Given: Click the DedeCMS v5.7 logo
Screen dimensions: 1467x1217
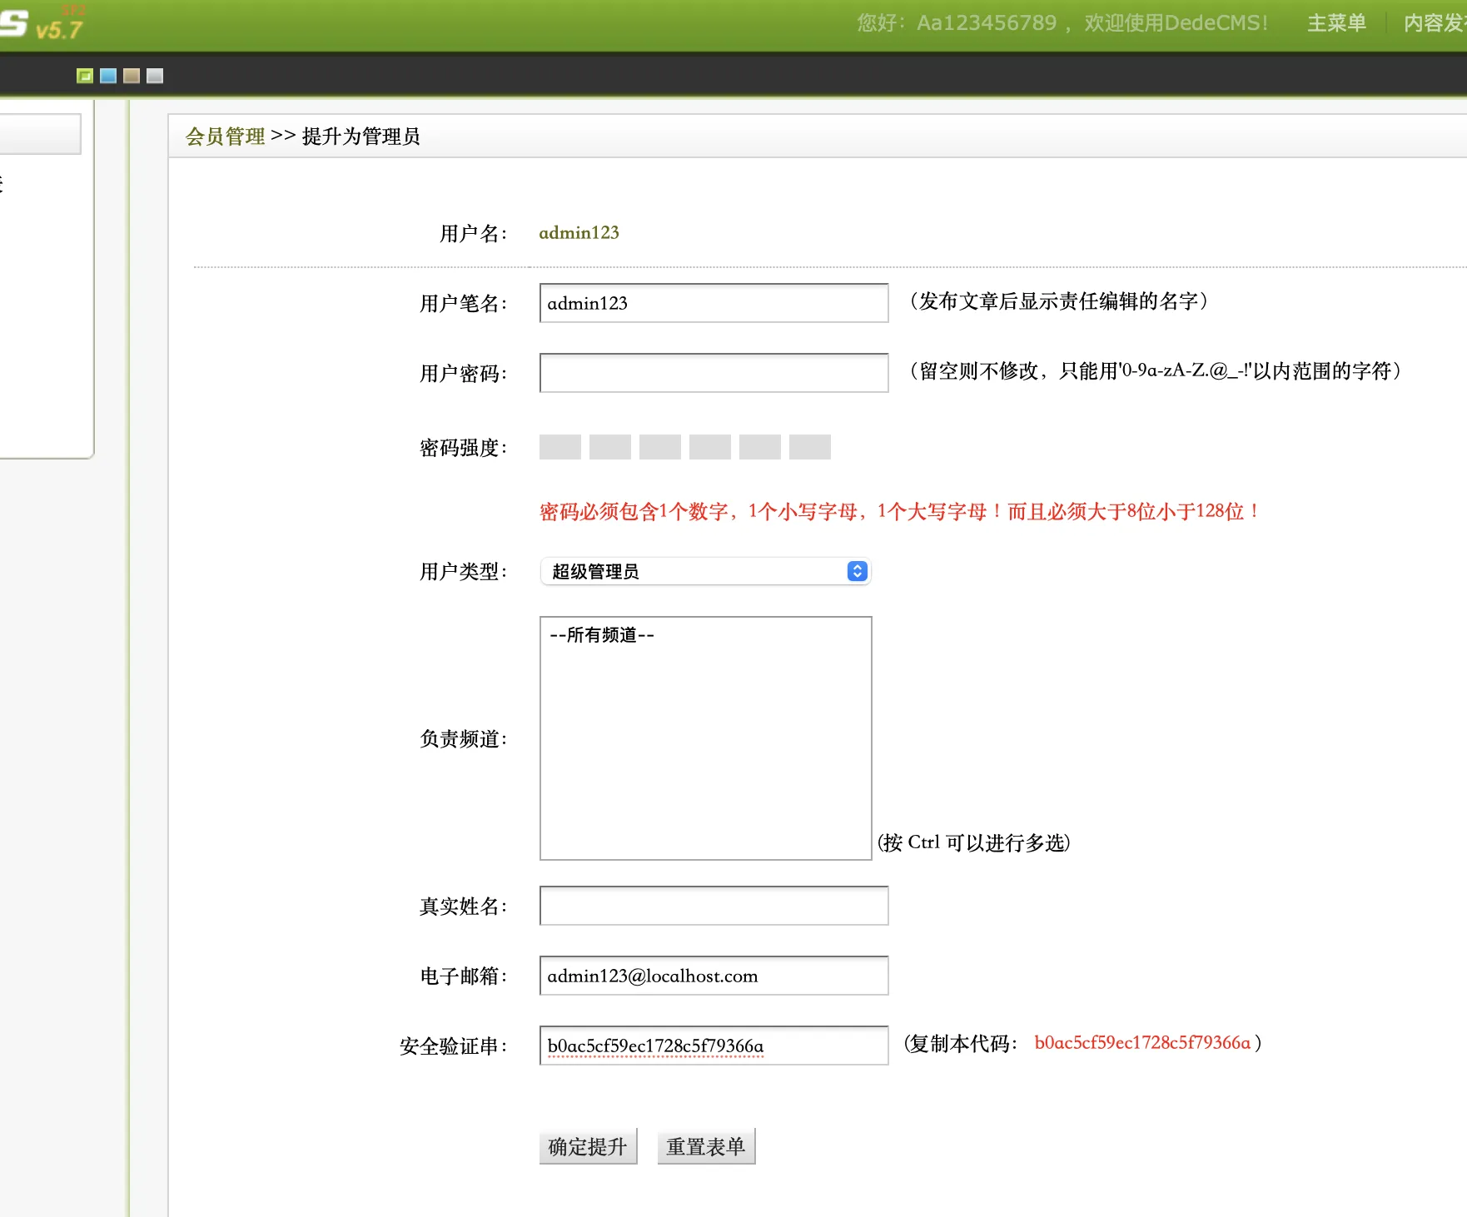Looking at the screenshot, I should 42,25.
